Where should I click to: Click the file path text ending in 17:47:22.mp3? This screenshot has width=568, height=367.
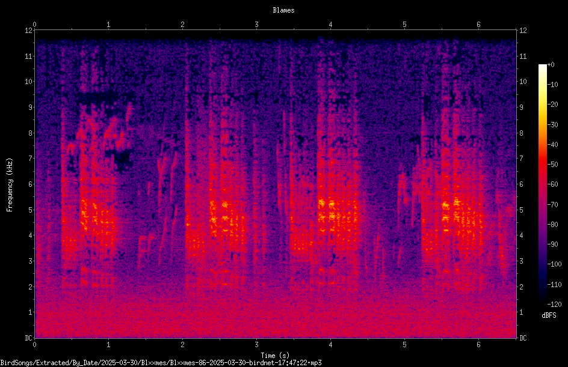point(161,363)
